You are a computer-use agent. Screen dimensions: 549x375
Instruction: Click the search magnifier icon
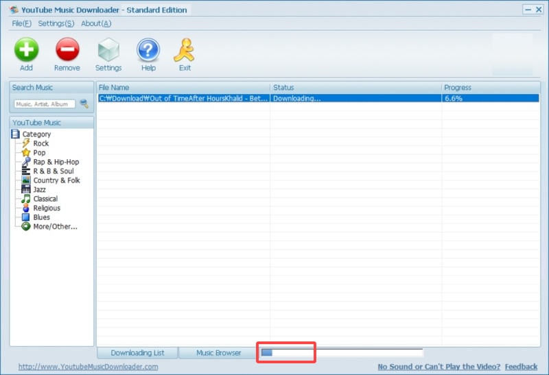pyautogui.click(x=84, y=104)
